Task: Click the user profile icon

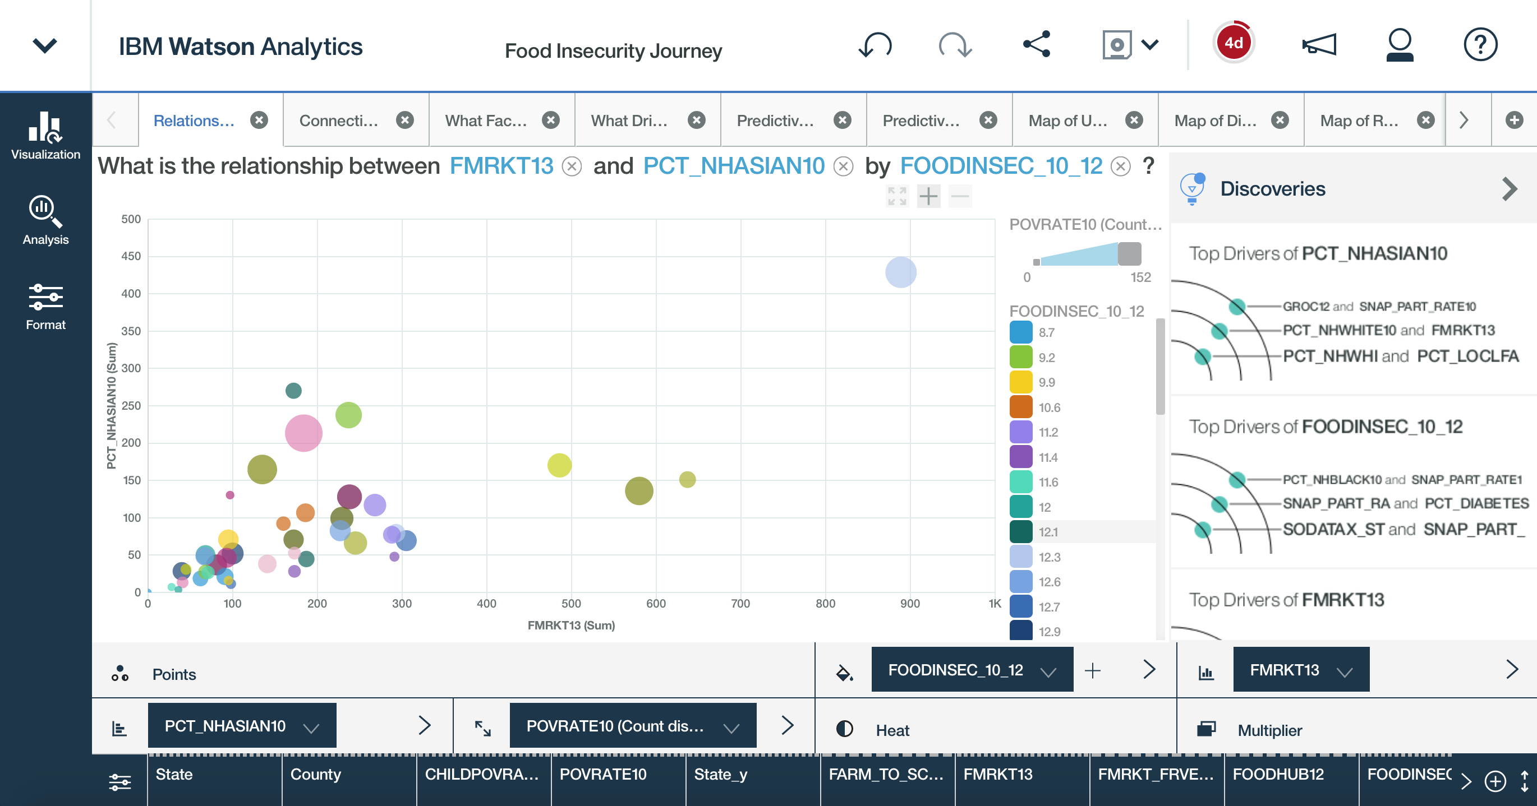Action: pyautogui.click(x=1399, y=45)
